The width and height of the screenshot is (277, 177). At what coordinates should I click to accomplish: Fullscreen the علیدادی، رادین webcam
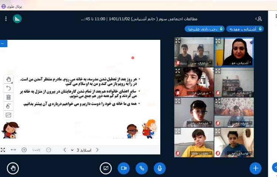pos(178,101)
